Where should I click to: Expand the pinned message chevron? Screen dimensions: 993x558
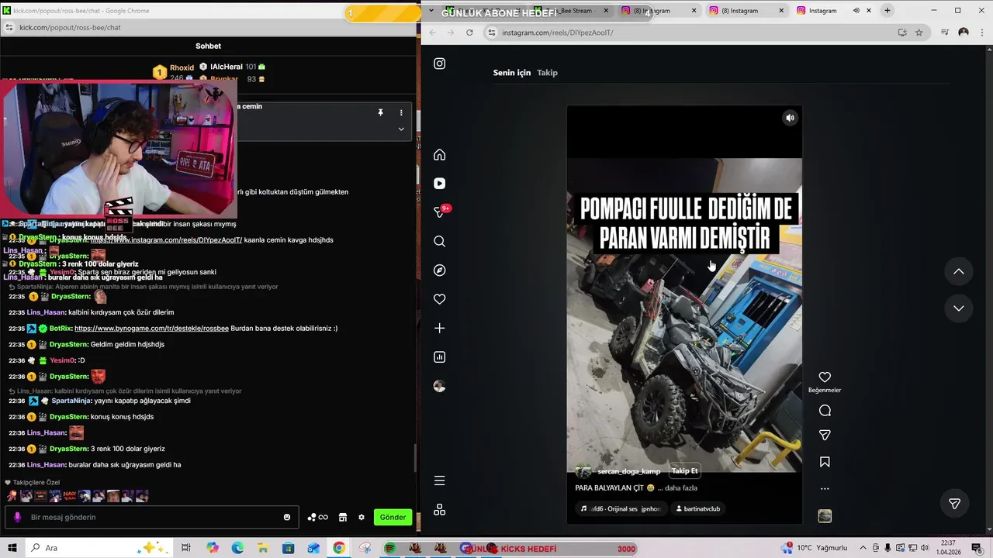pos(401,129)
